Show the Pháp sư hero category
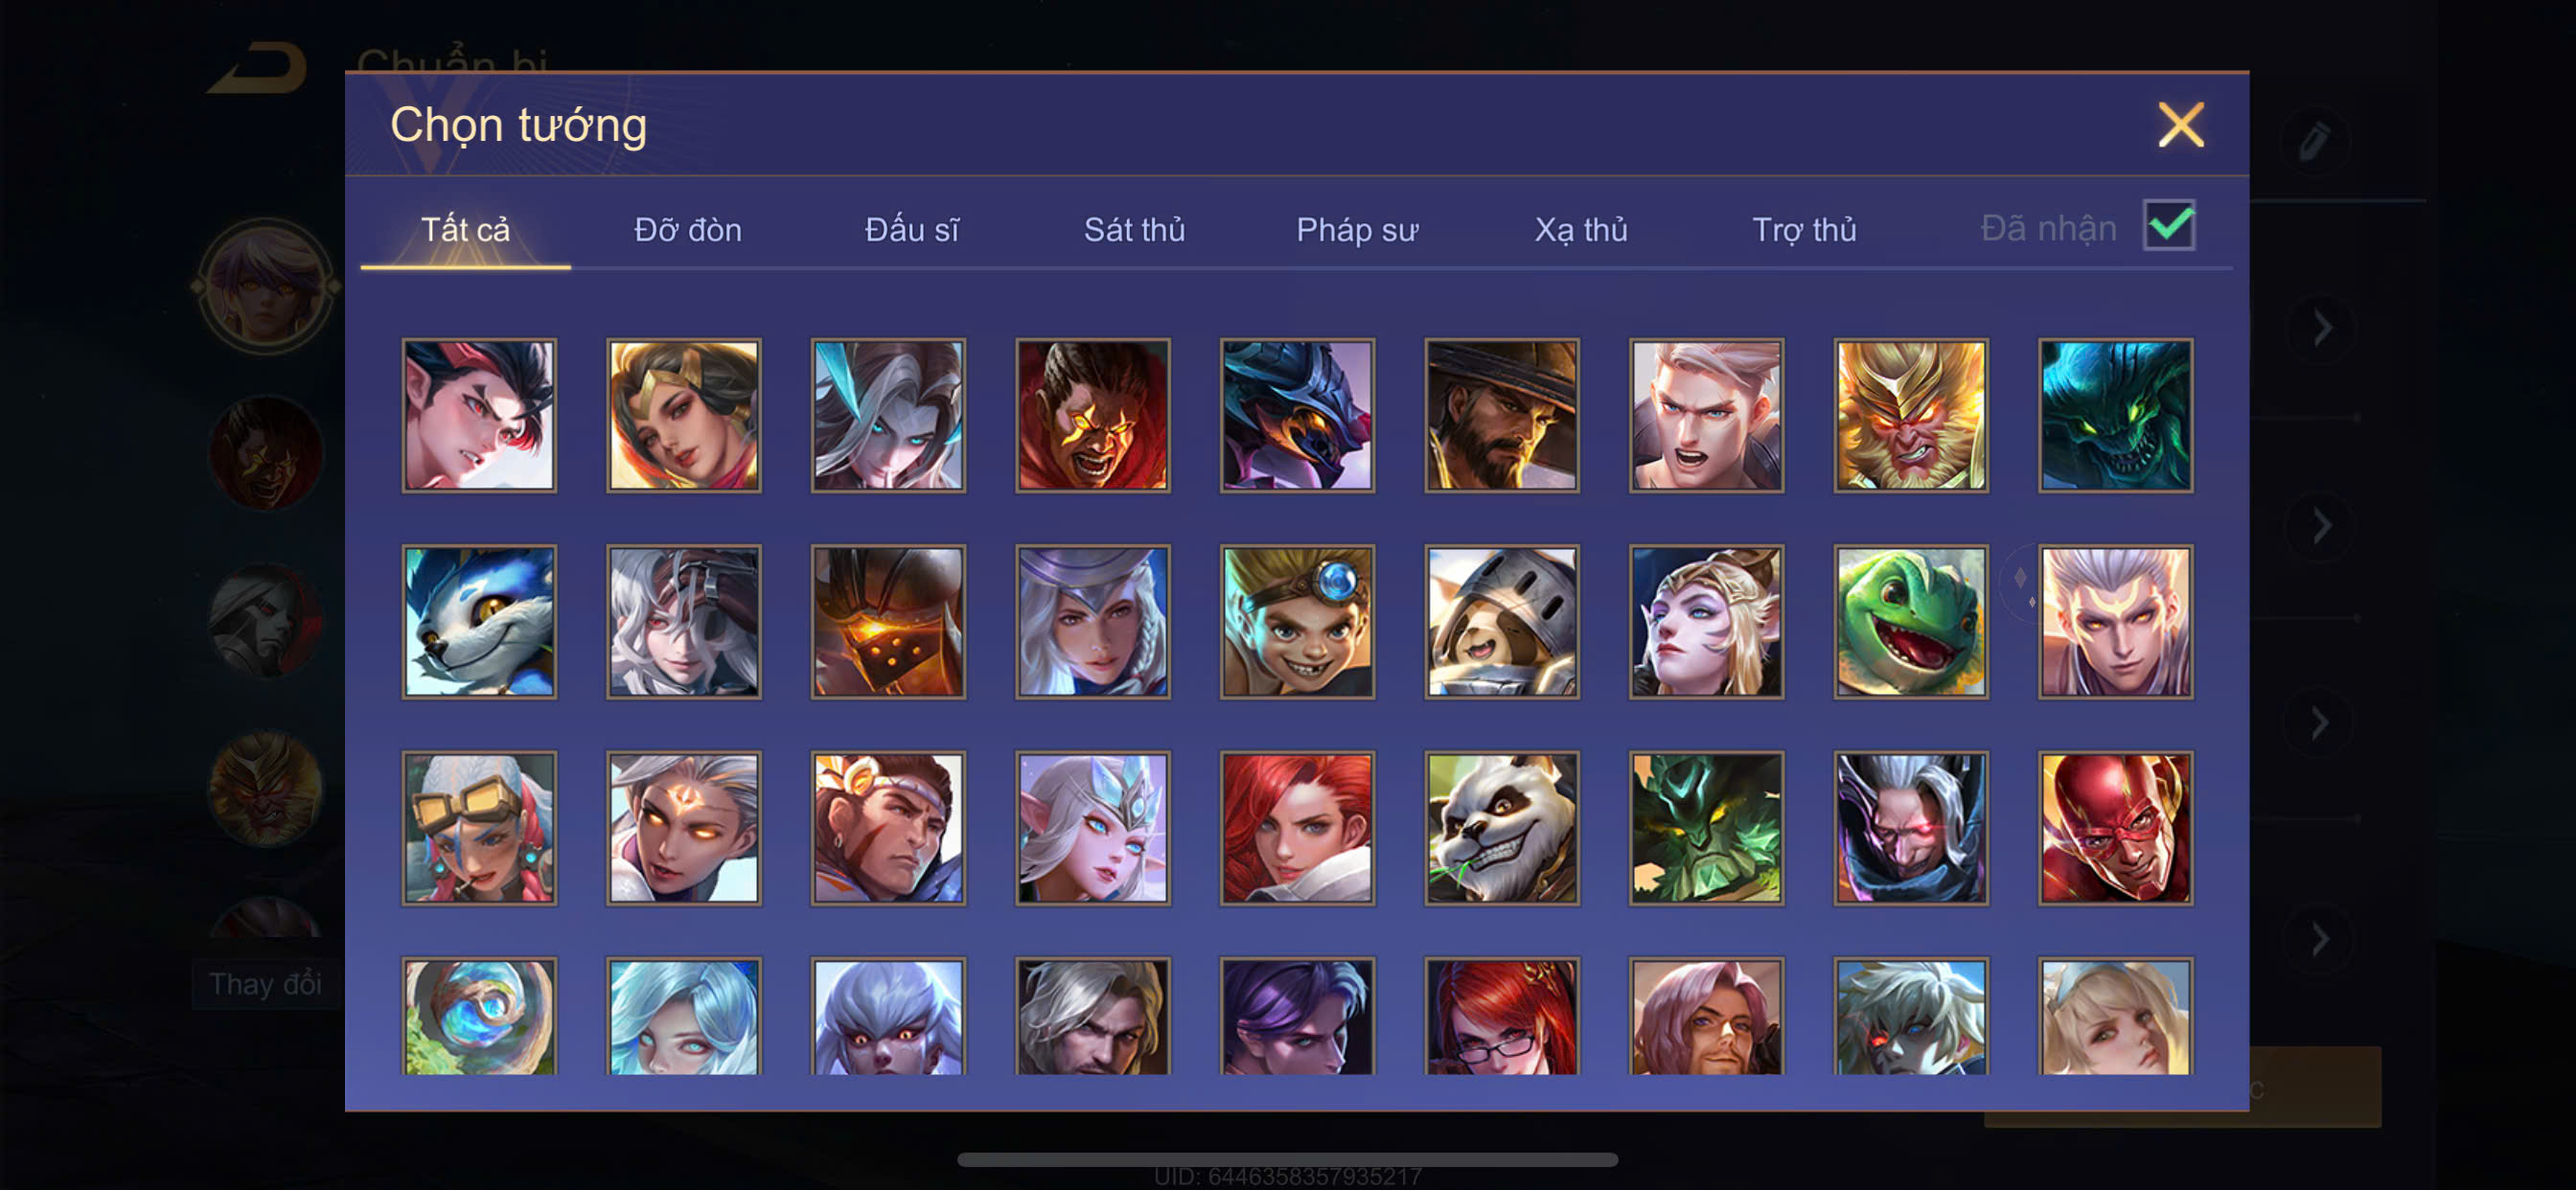This screenshot has height=1190, width=2576. pyautogui.click(x=1357, y=230)
